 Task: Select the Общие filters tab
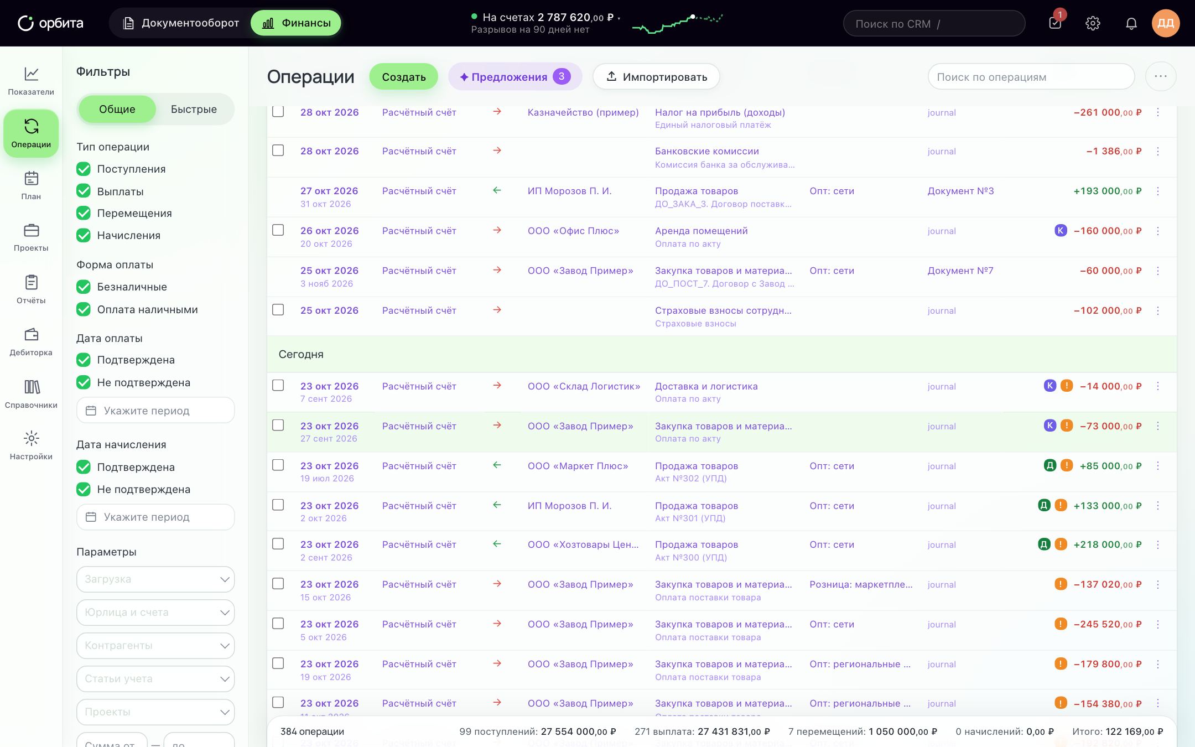pyautogui.click(x=117, y=109)
